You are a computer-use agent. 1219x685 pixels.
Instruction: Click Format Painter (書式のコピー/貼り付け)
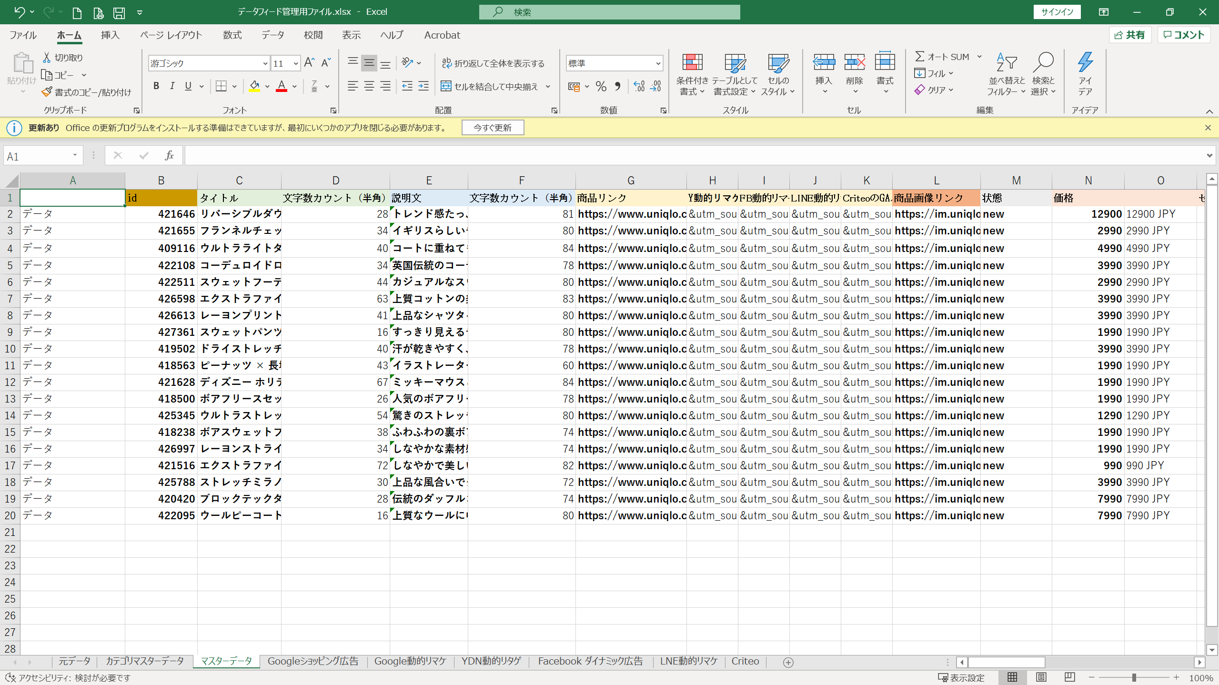coord(87,92)
